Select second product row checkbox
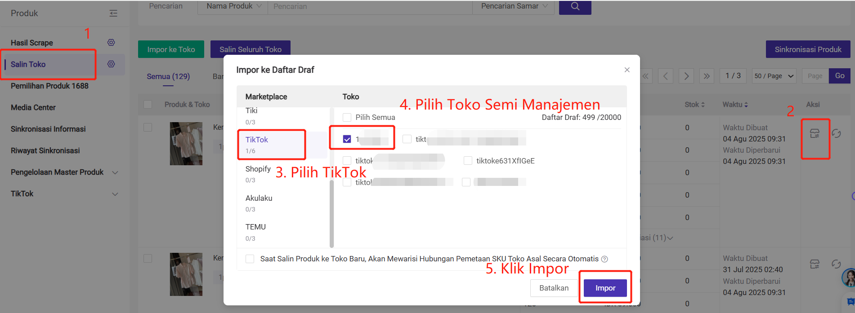Viewport: 855px width, 313px height. (148, 259)
